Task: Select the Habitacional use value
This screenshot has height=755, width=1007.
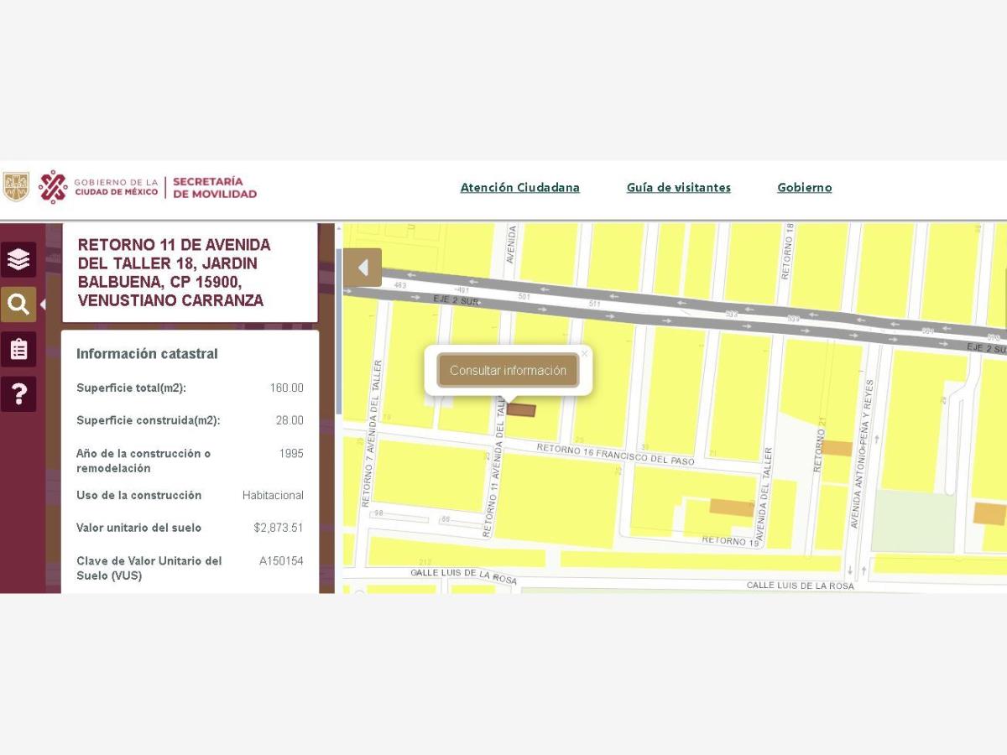Action: (x=273, y=495)
